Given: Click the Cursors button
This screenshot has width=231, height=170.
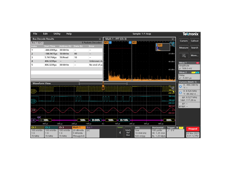Looking at the screenshot, I should [184, 41].
